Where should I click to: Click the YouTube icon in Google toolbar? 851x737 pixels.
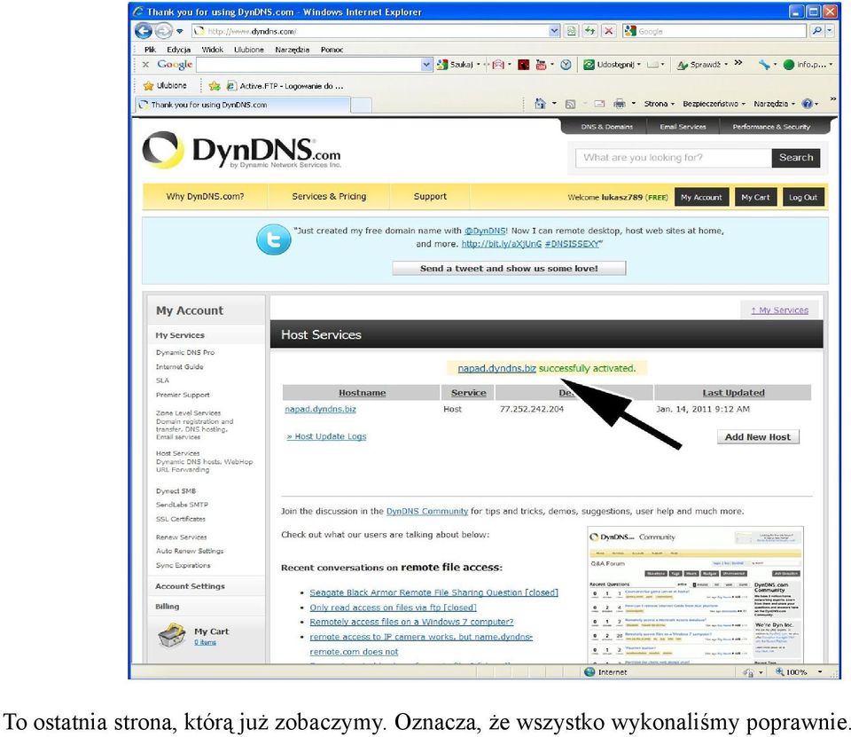(541, 65)
